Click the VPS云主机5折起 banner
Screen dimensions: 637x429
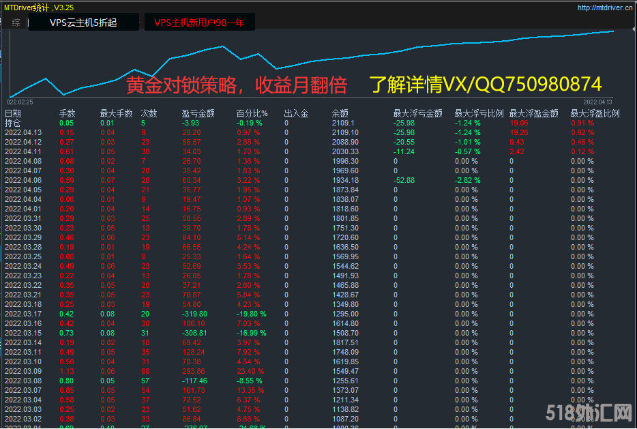click(83, 23)
